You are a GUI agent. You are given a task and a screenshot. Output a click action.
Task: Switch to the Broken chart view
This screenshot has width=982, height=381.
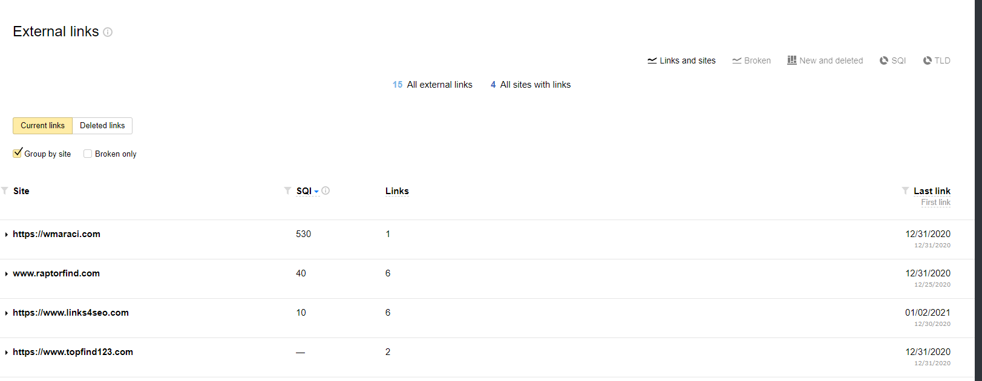751,60
